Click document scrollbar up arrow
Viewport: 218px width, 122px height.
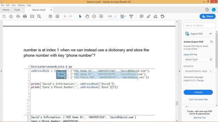click(177, 22)
